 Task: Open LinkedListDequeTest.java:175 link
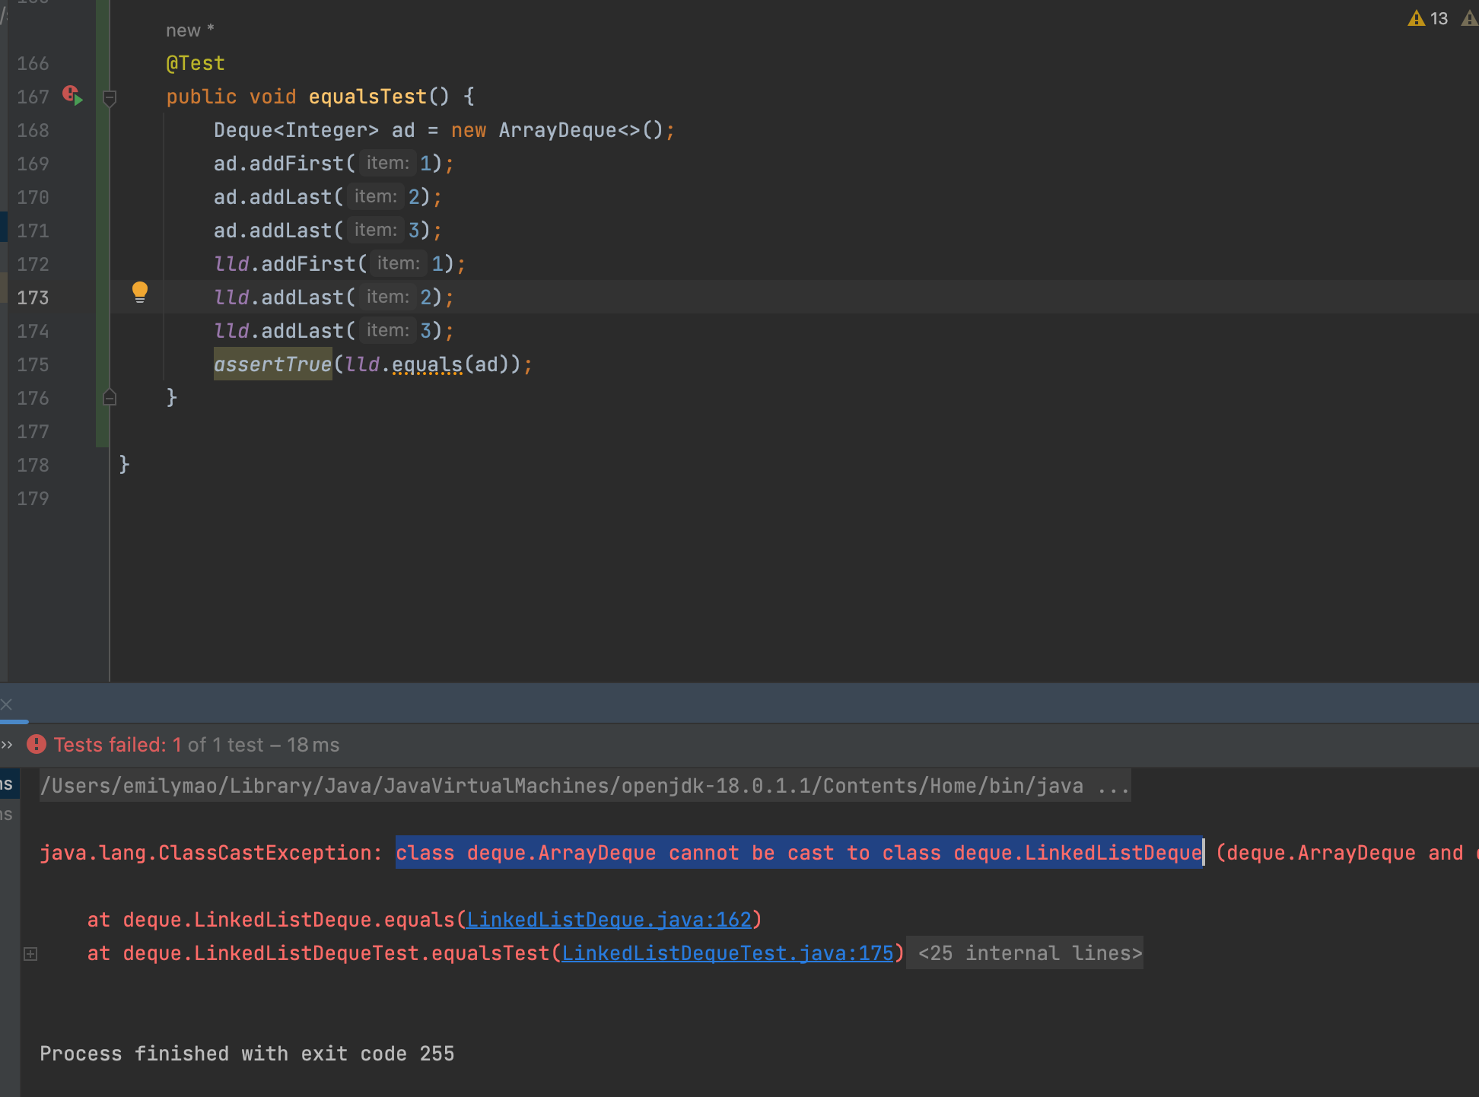point(727,953)
